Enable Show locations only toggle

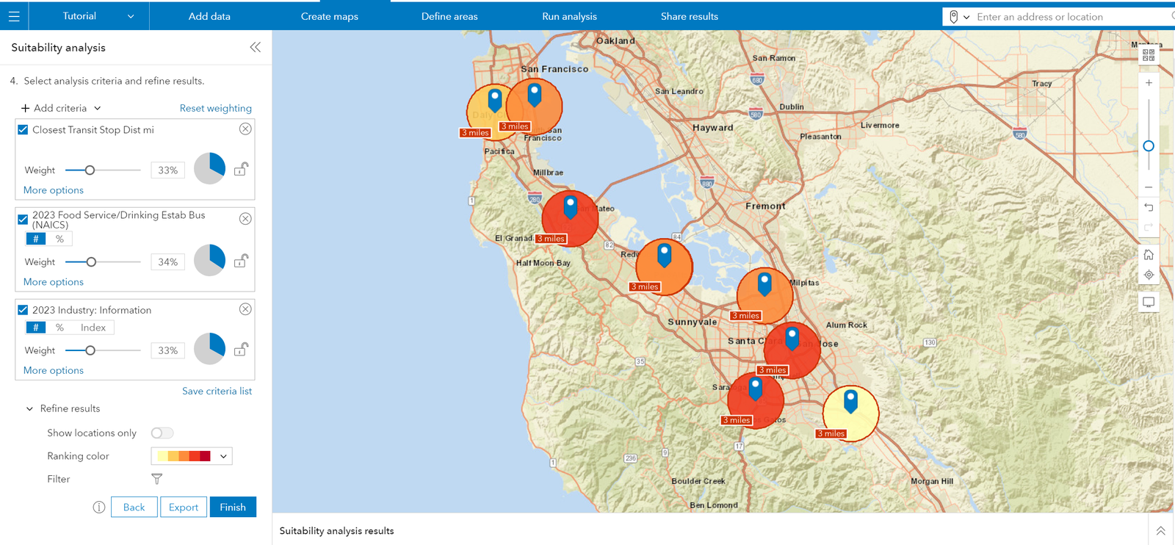tap(162, 433)
